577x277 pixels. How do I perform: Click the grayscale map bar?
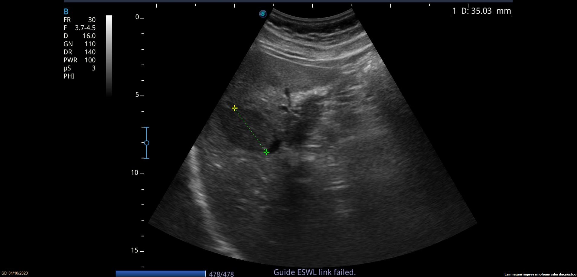pyautogui.click(x=109, y=55)
